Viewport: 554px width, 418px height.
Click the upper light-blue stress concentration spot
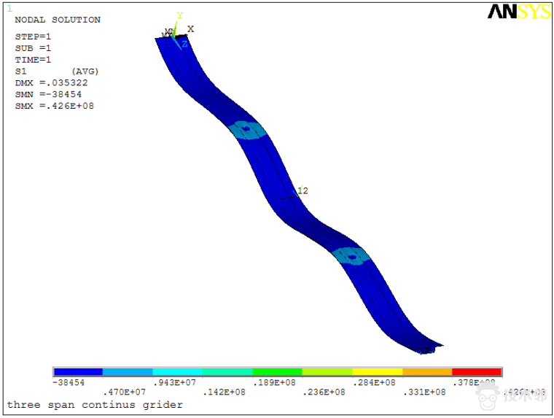click(x=246, y=130)
